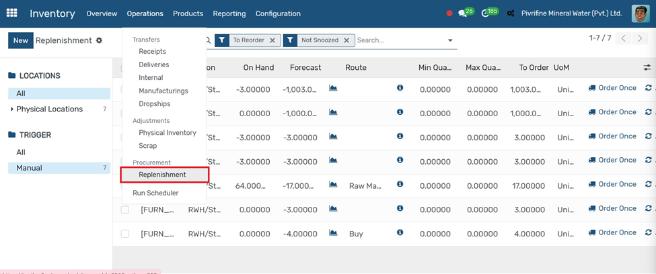Open the Configuration menu

(278, 13)
